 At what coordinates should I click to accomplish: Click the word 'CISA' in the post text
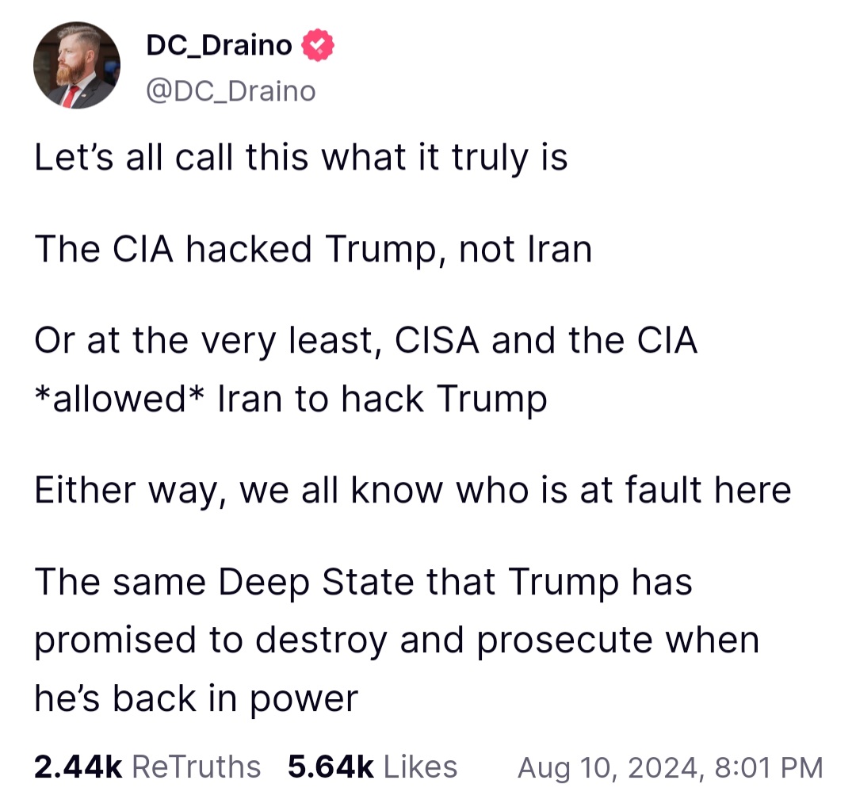point(437,341)
